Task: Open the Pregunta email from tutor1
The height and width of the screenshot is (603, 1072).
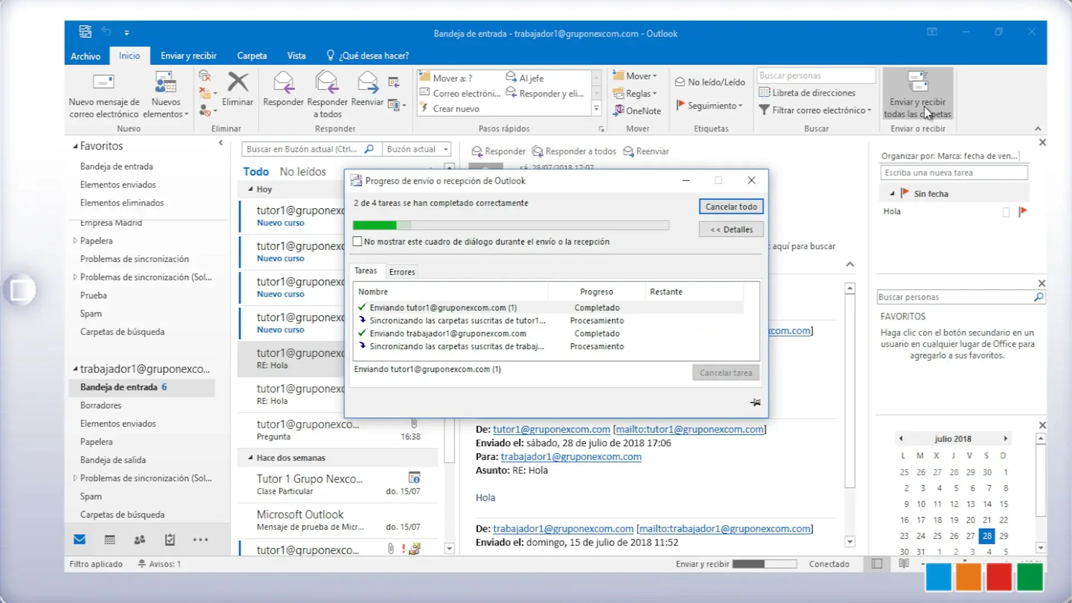Action: tap(338, 430)
